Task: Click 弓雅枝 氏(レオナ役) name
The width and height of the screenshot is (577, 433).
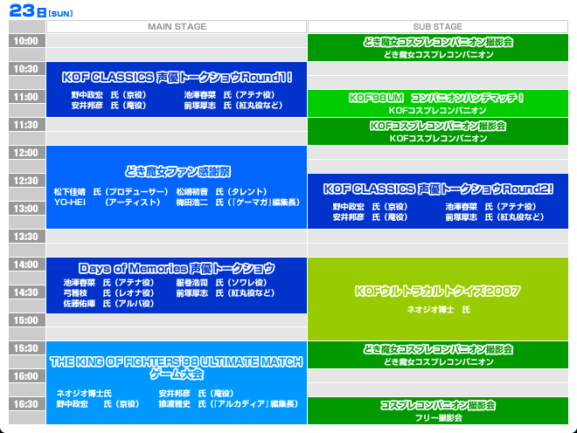Action: pos(108,293)
